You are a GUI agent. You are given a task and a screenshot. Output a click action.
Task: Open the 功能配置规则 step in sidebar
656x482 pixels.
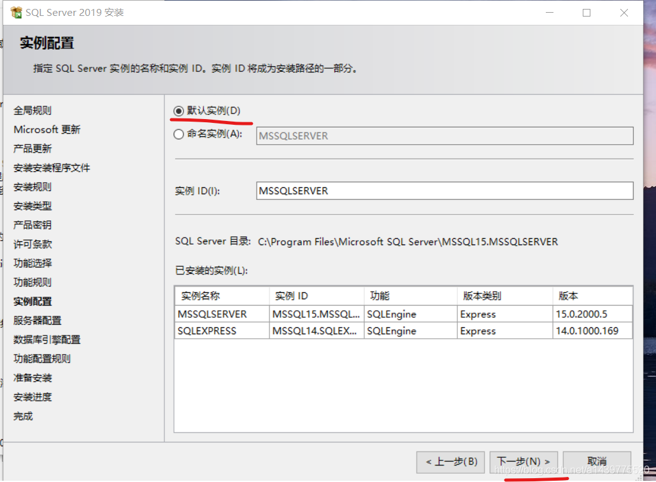click(42, 359)
